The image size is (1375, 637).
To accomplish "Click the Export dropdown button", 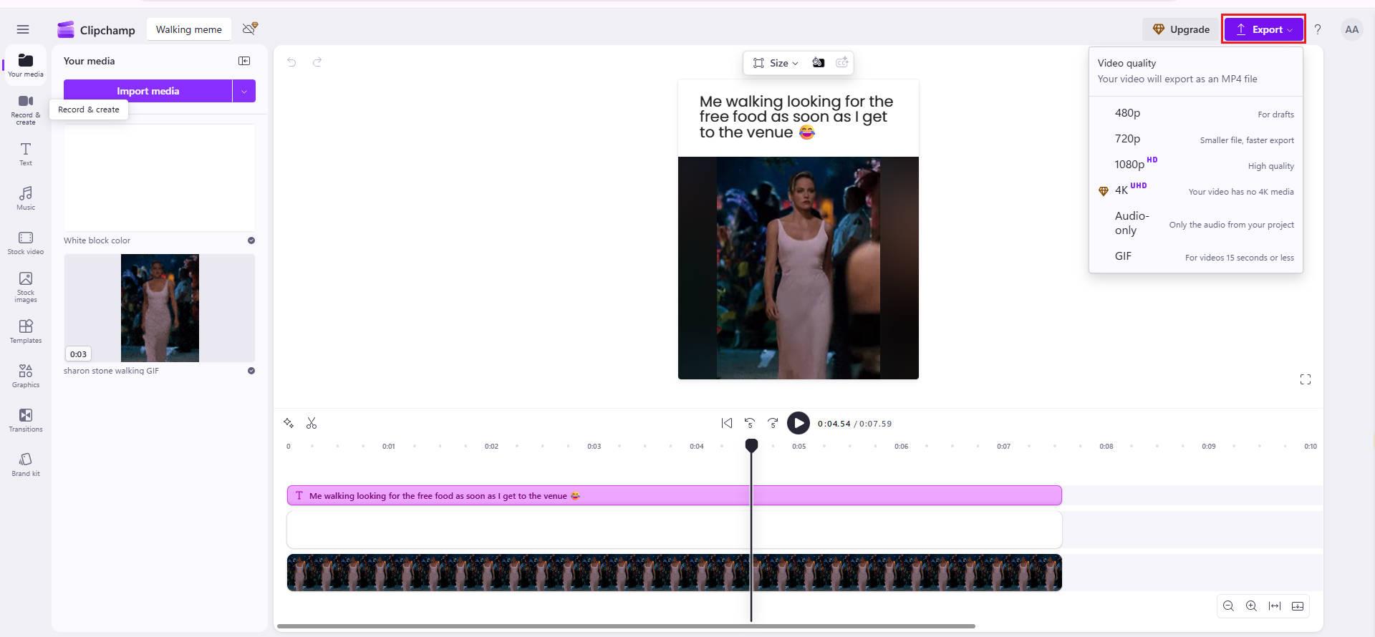I will click(x=1263, y=29).
